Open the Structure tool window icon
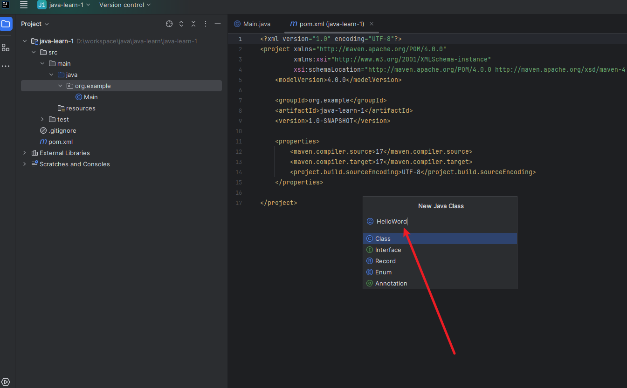The width and height of the screenshot is (627, 388). pyautogui.click(x=6, y=48)
